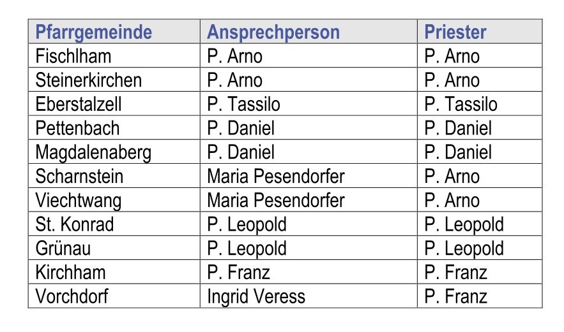Select the Fischlham cell
The image size is (564, 332).
point(73,56)
